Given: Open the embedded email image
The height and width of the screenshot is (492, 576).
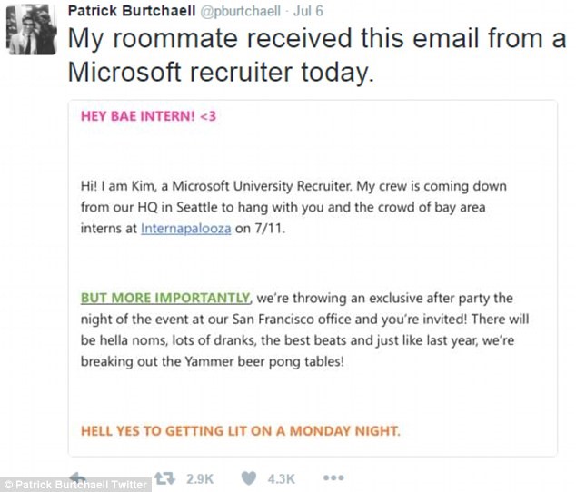Looking at the screenshot, I should point(313,278).
